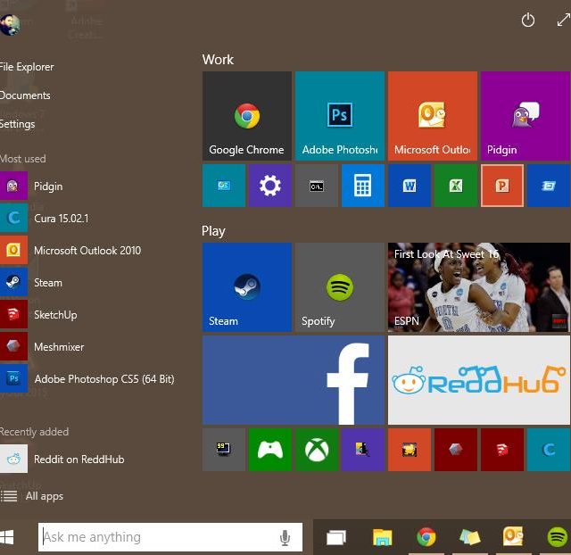The height and width of the screenshot is (555, 571).
Task: Open the small SketchUp tile in Play group
Action: pos(502,450)
